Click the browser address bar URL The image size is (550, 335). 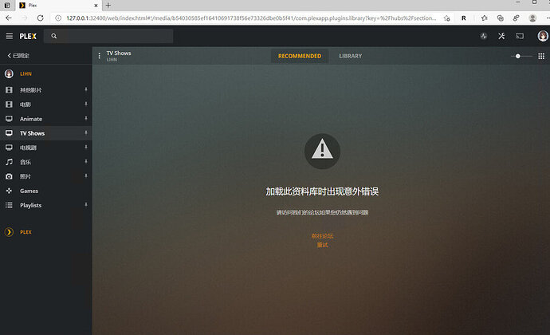point(251,18)
